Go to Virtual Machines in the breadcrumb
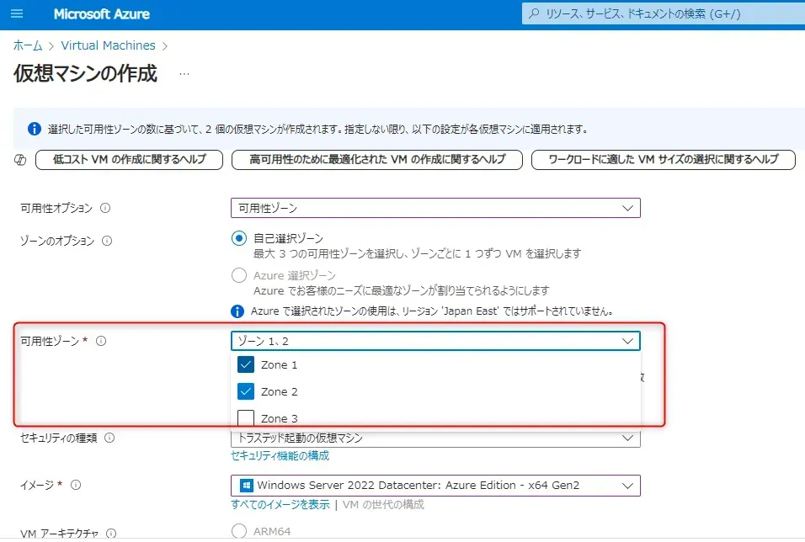This screenshot has height=542, width=805. 108,45
